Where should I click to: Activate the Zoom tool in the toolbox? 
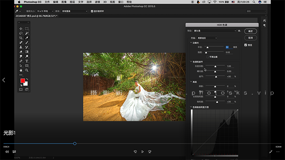click(x=27, y=70)
